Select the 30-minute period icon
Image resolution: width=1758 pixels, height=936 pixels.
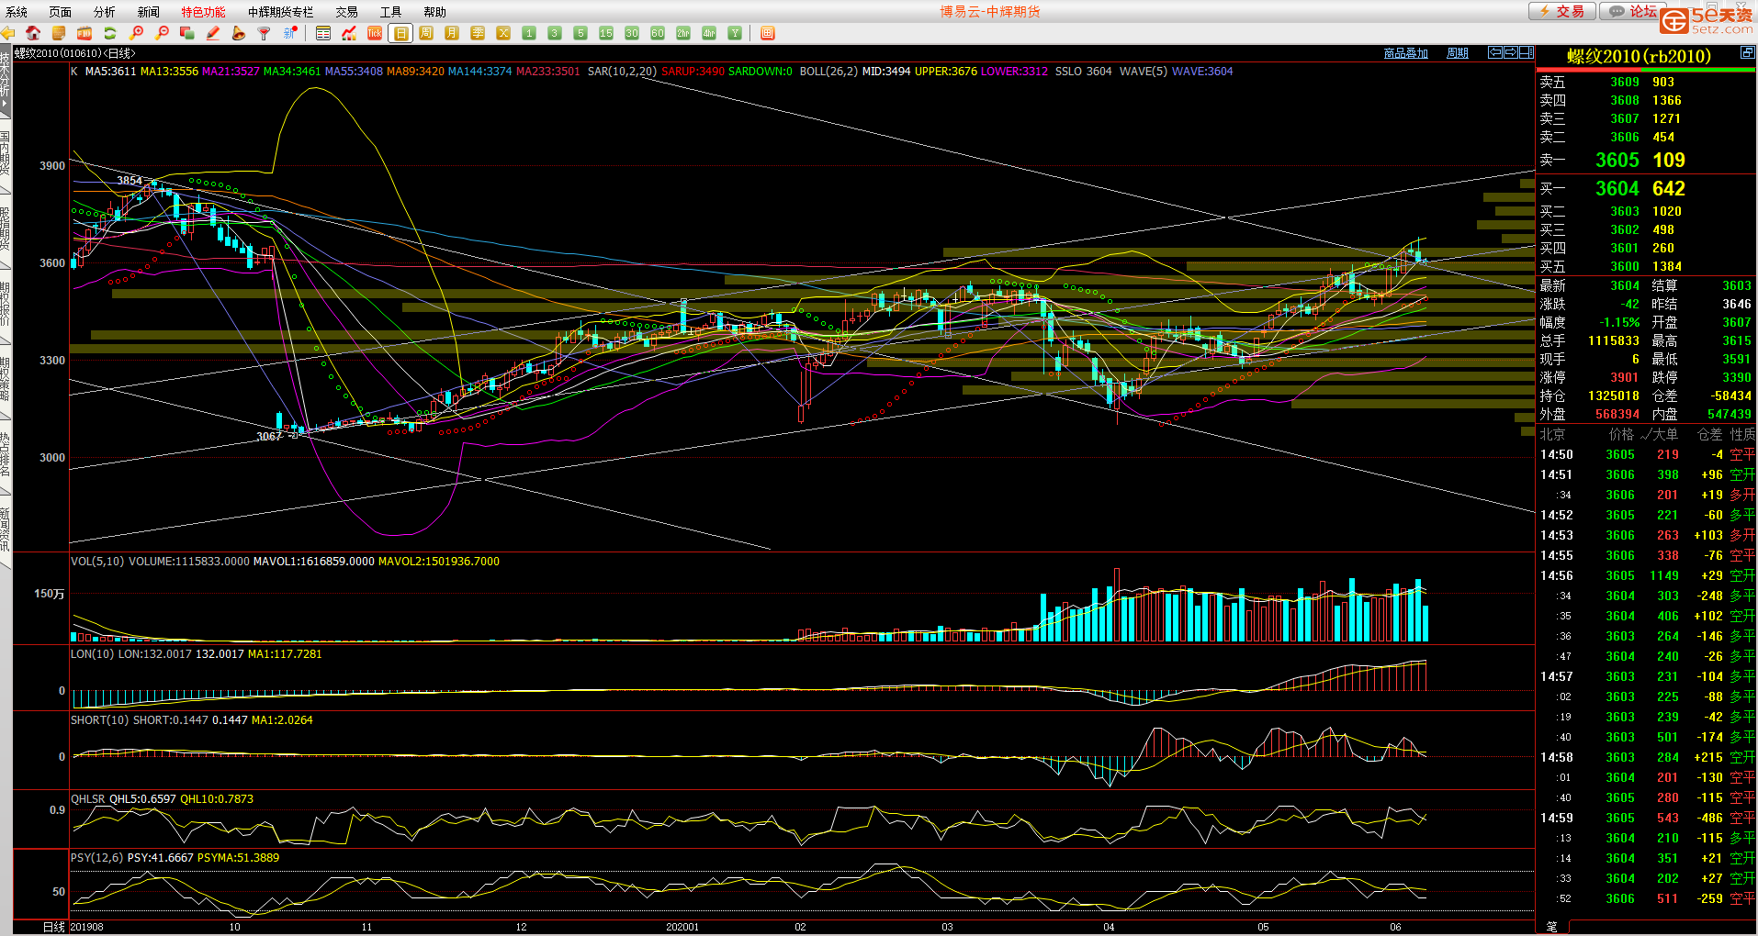632,33
